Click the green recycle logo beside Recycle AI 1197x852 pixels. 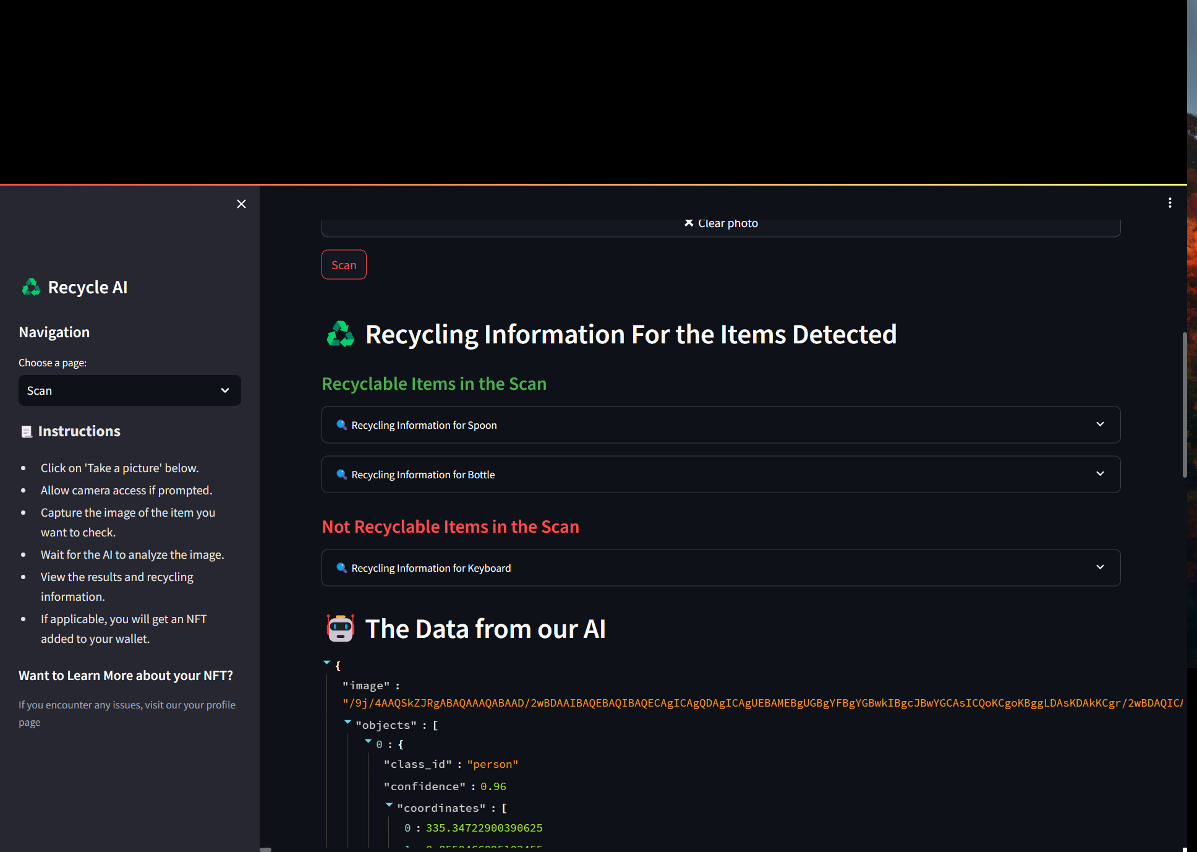point(31,287)
